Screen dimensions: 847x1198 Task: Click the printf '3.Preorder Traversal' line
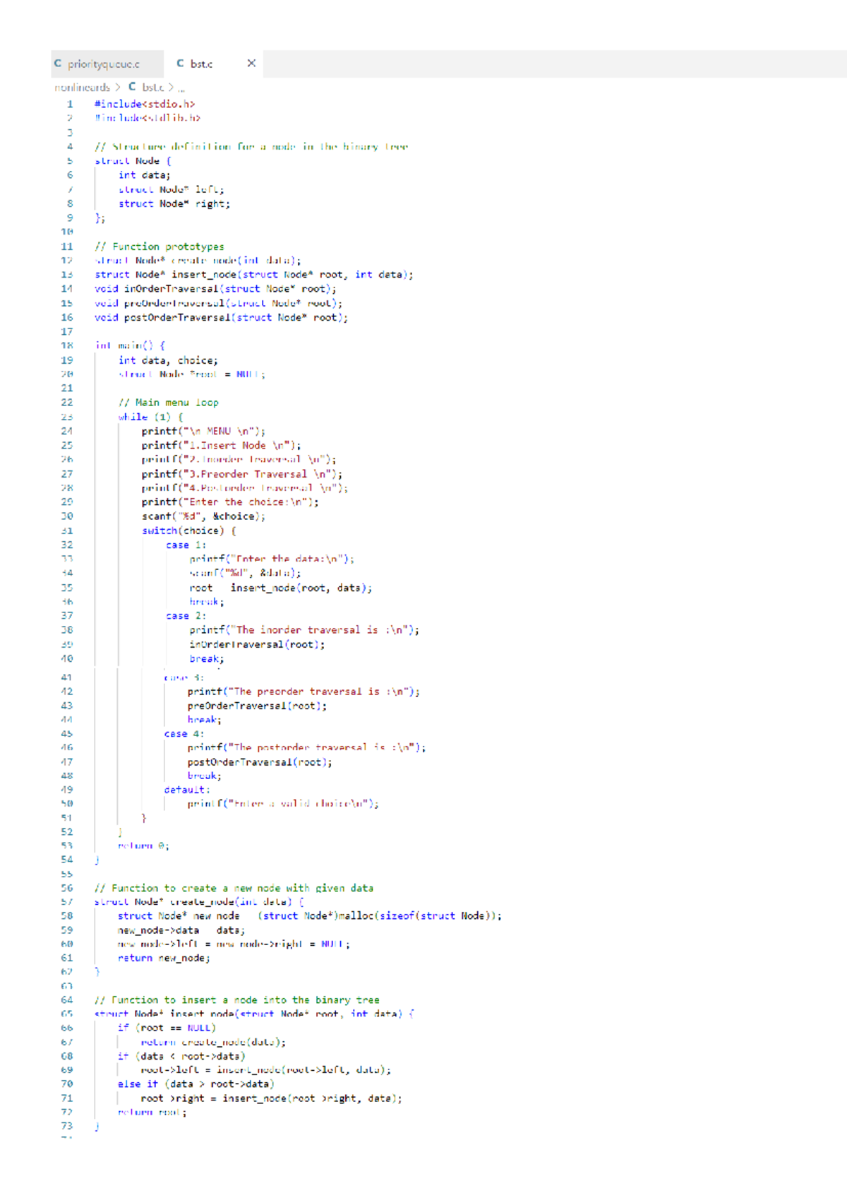[x=241, y=474]
